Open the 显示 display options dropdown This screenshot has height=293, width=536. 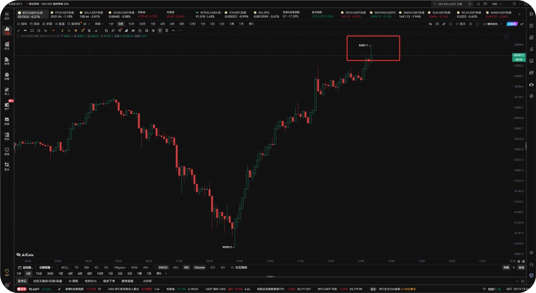[x=461, y=24]
